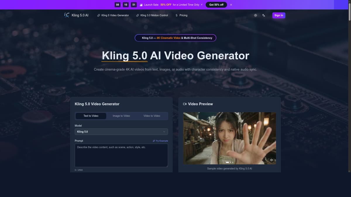351x197 pixels.
Task: Click the sparkle icon on Try Example
Action: click(x=154, y=141)
